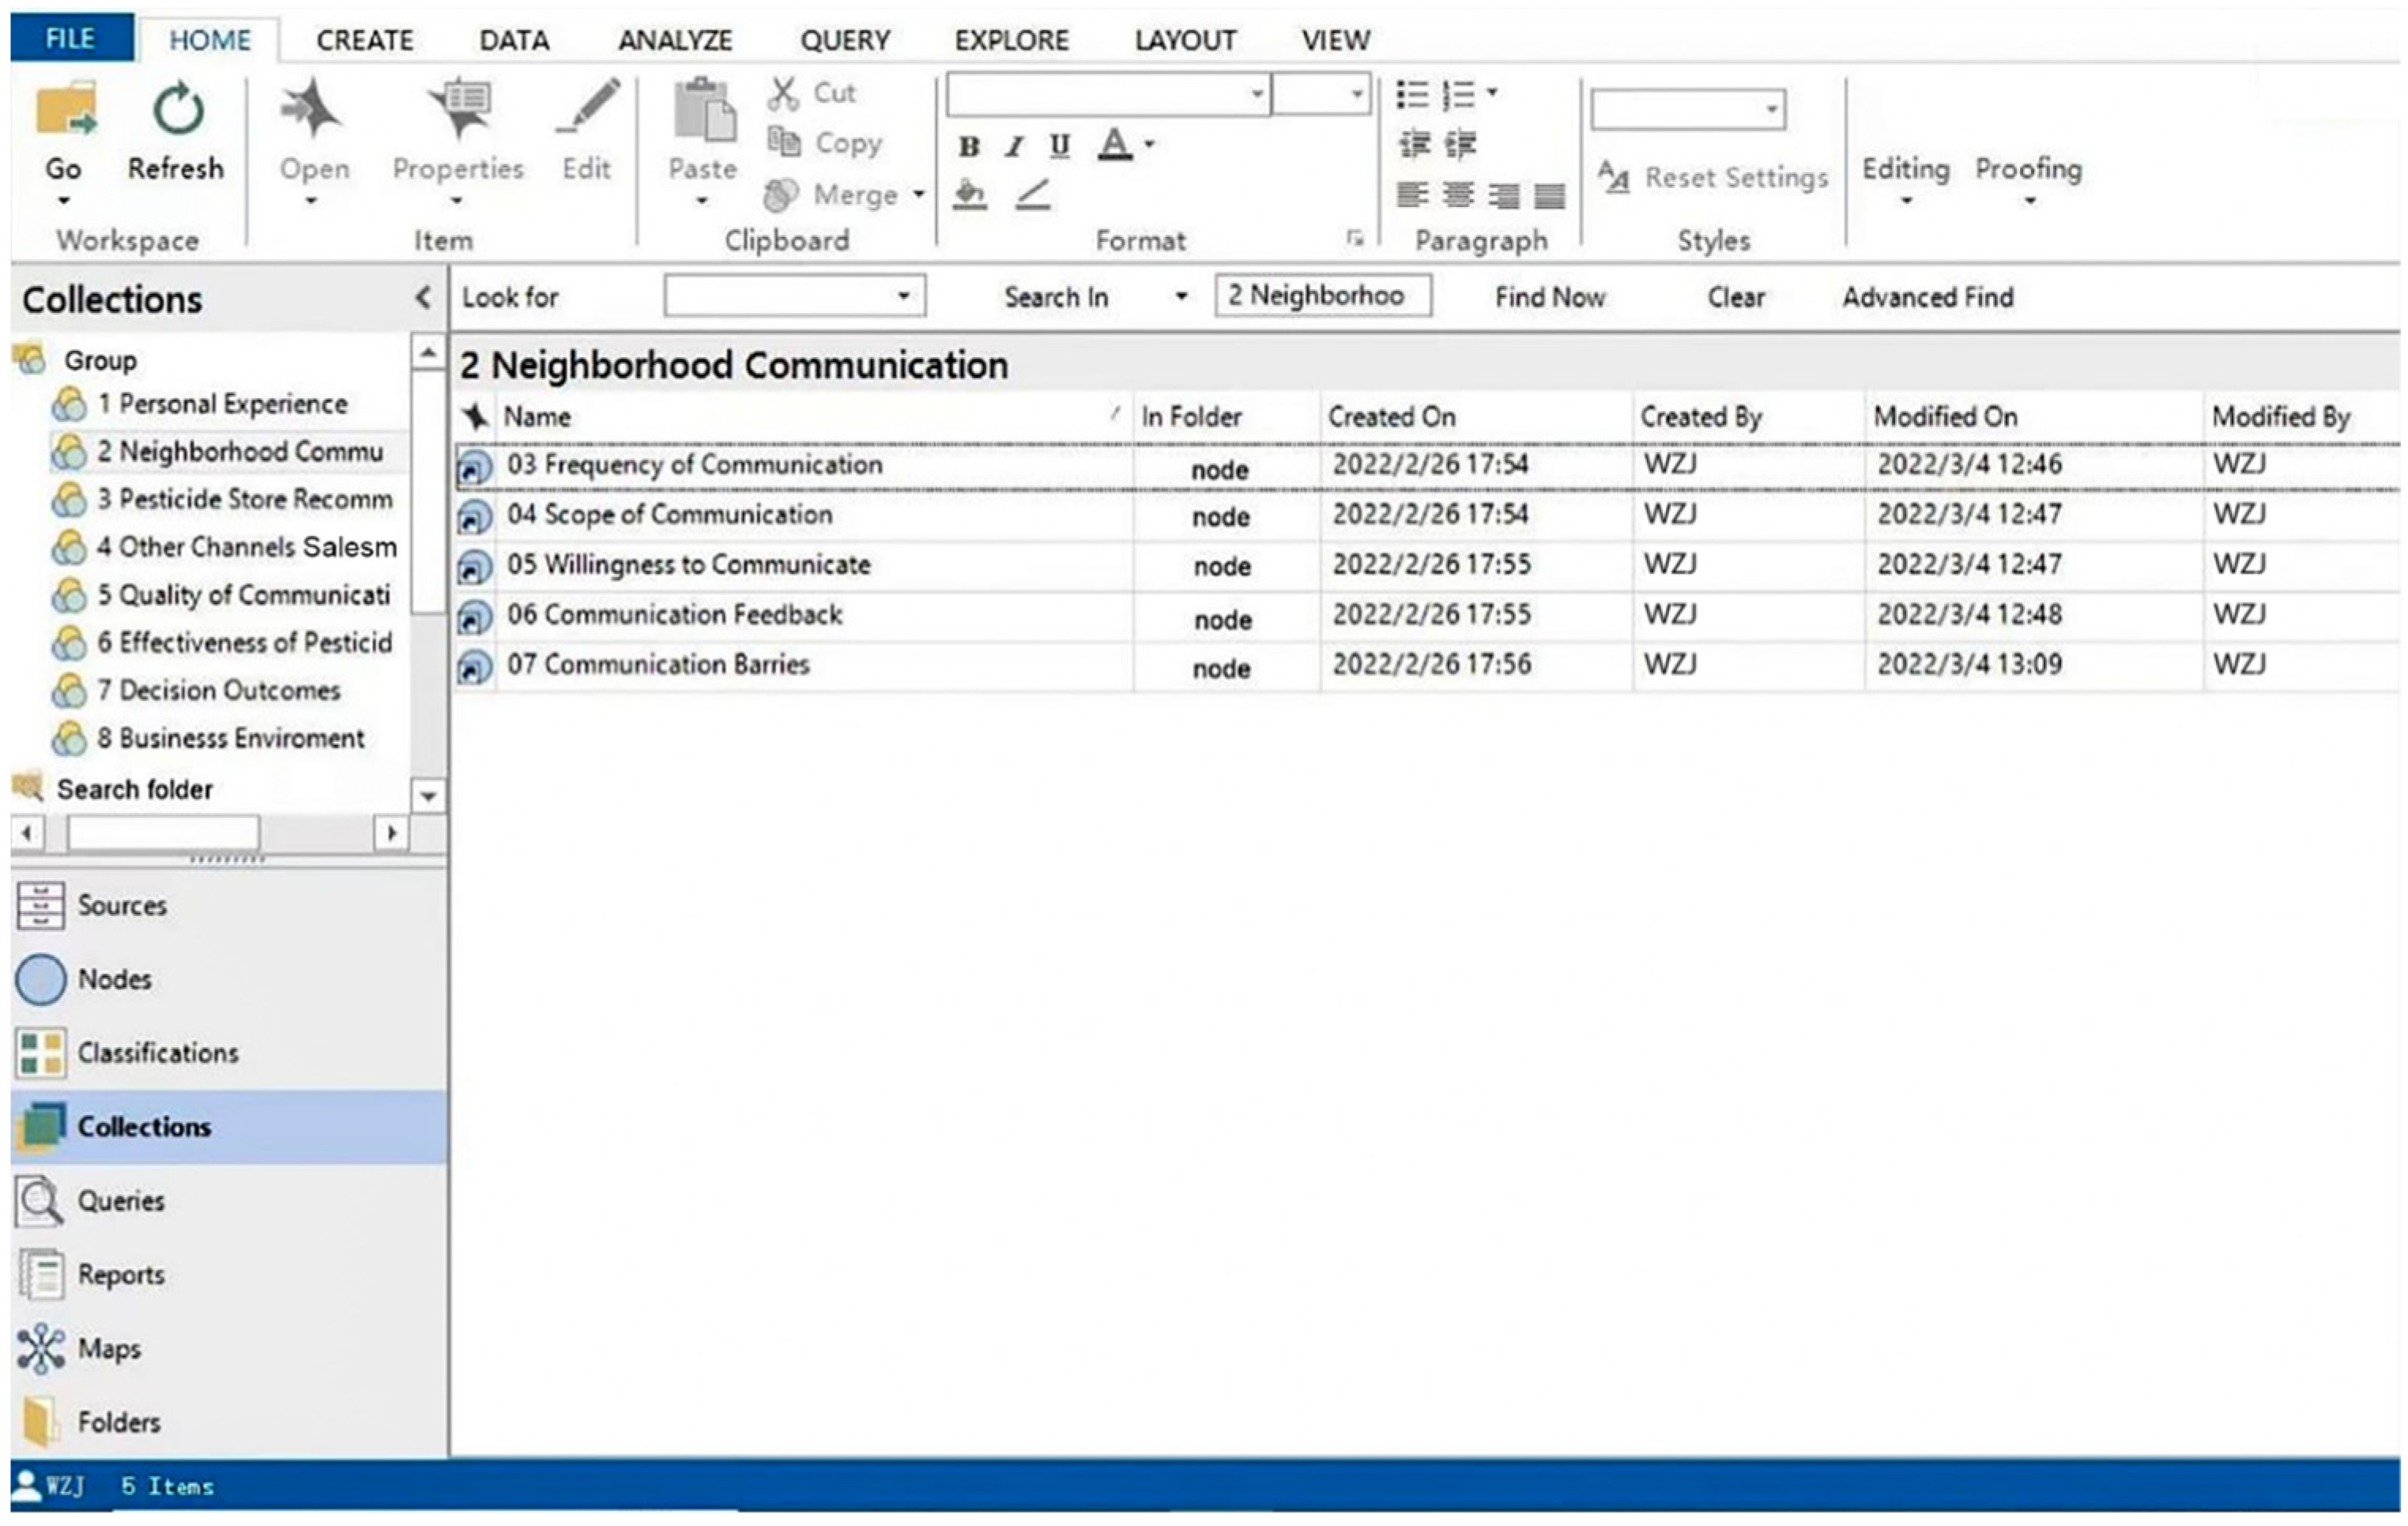Click the Cut scissors icon
This screenshot has width=2408, height=1526.
coord(784,93)
